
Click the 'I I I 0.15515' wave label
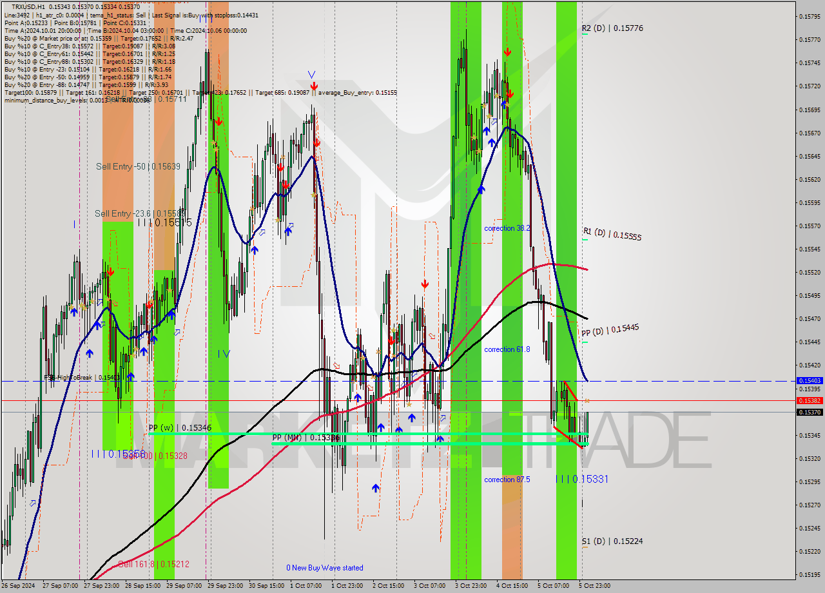coord(164,222)
